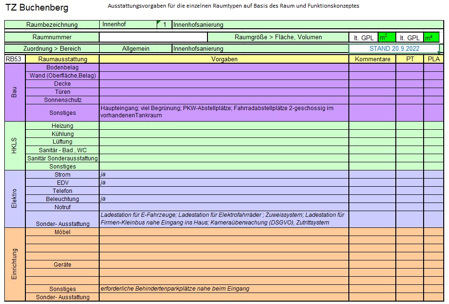Screen dimensions: 449x304
Task: Click the Vorgaben column header
Action: click(x=224, y=59)
